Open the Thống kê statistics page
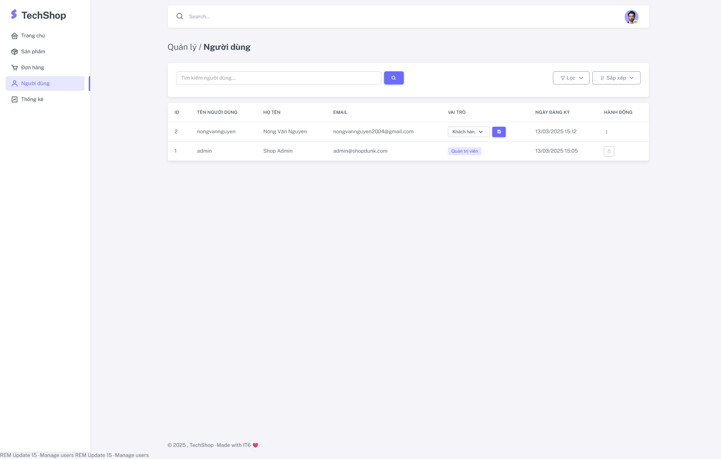 tap(32, 99)
